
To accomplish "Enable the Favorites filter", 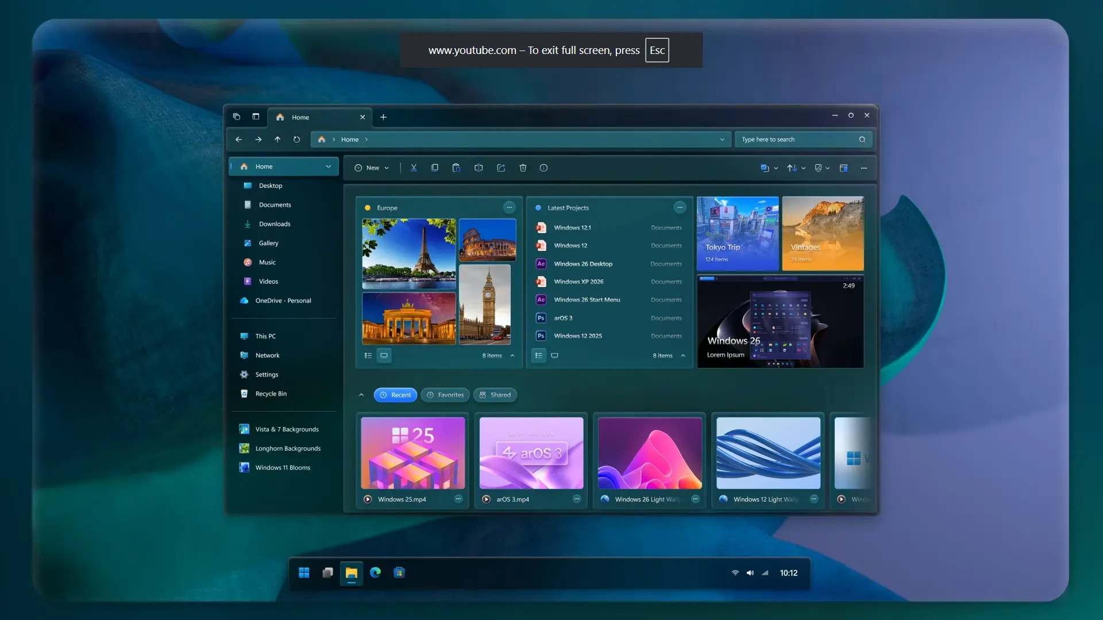I will (x=445, y=395).
